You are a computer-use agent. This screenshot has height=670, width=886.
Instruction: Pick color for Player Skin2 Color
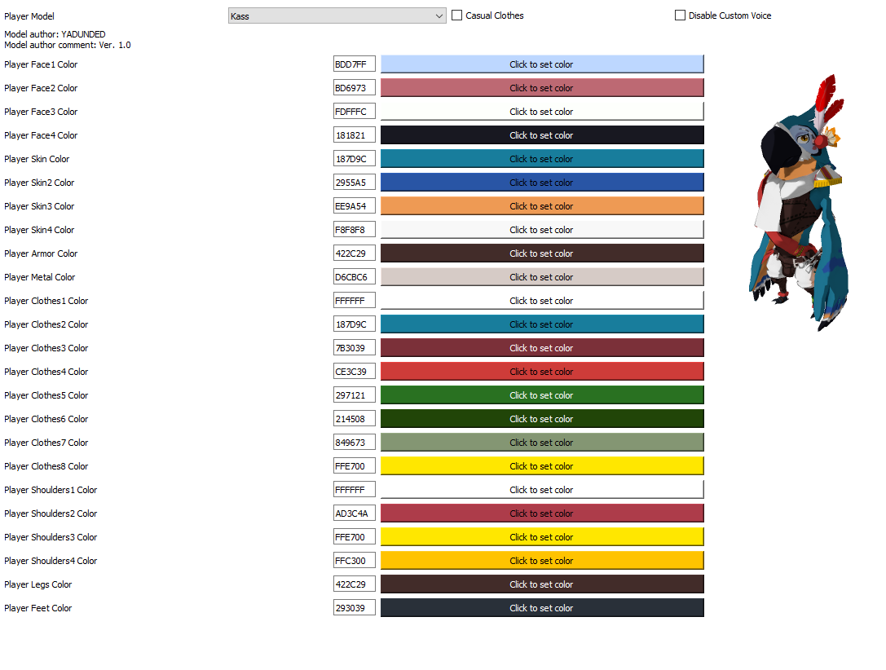(542, 183)
